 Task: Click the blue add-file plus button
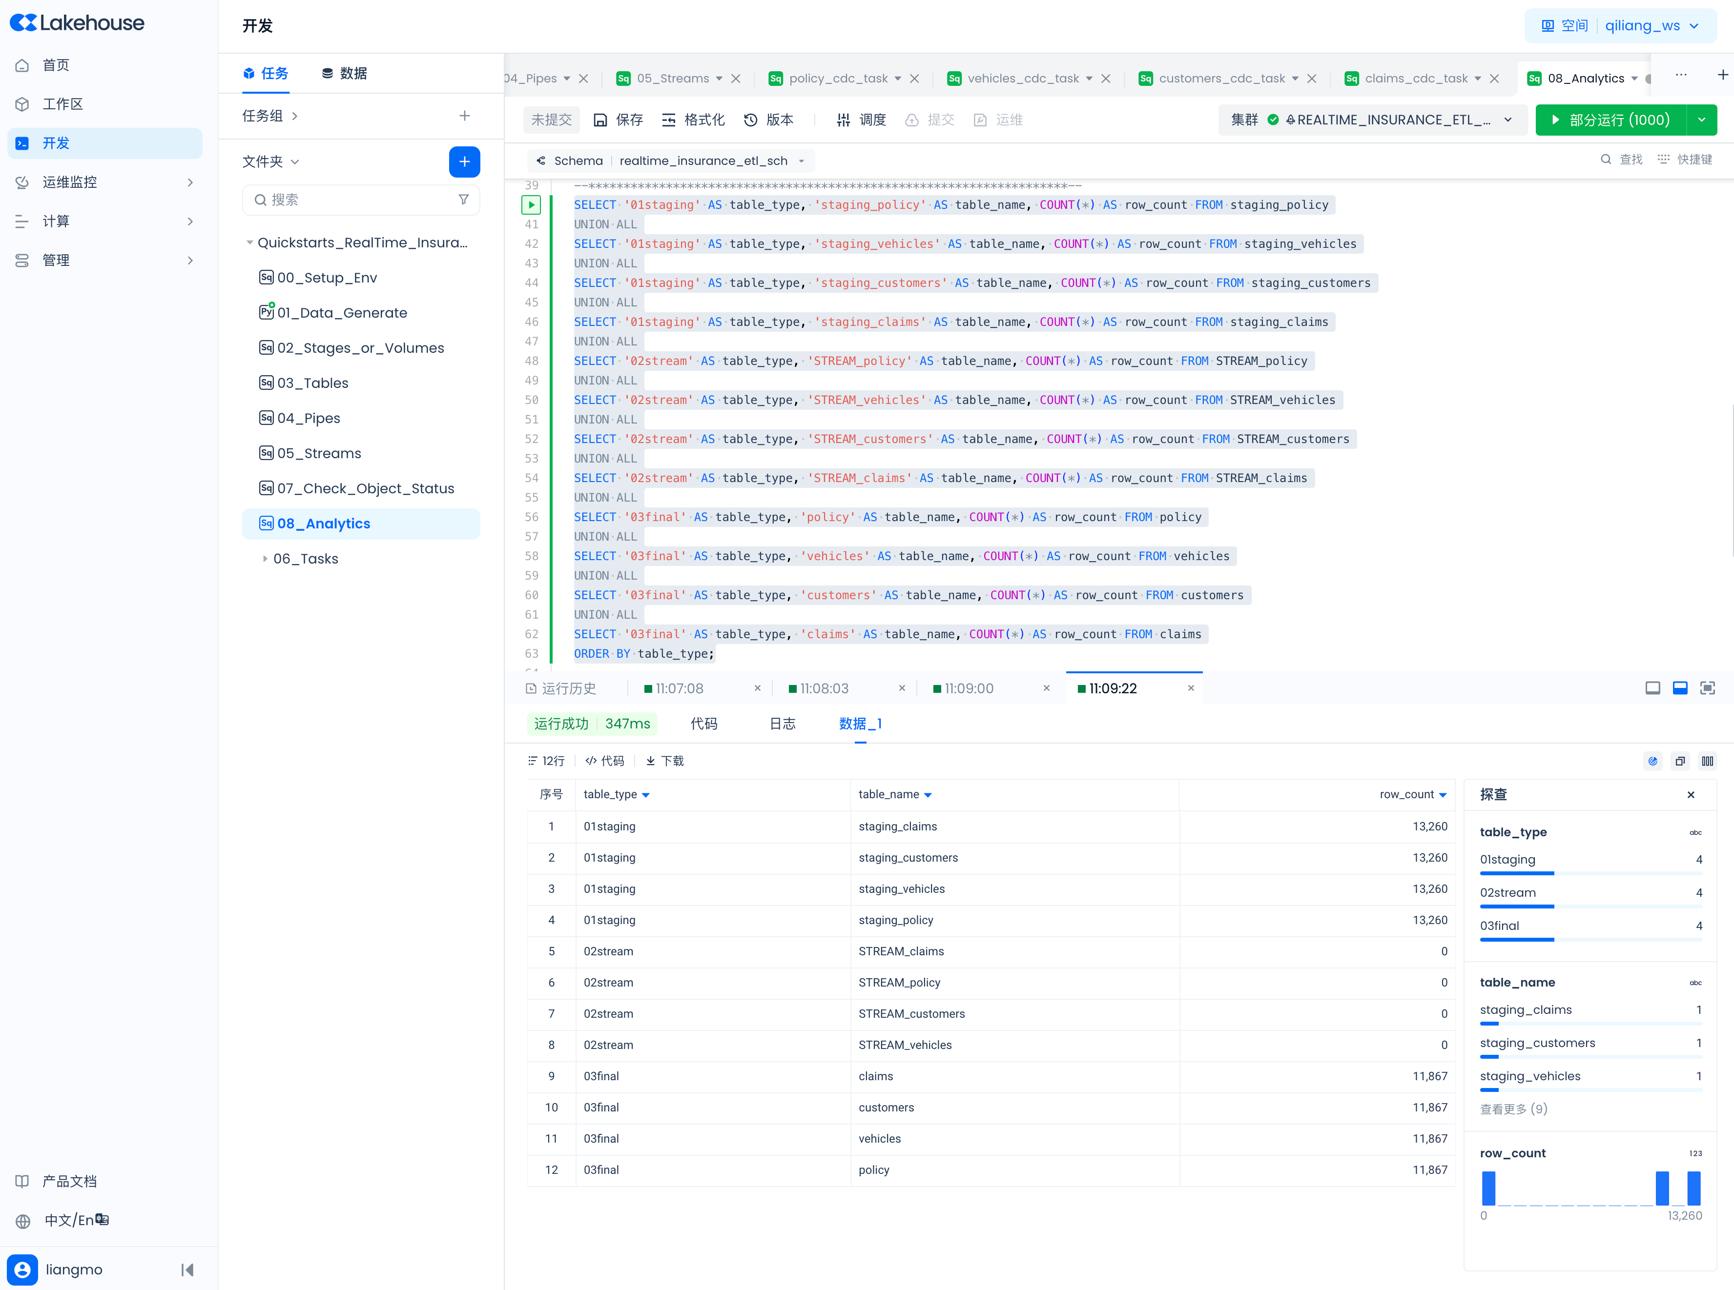click(464, 161)
